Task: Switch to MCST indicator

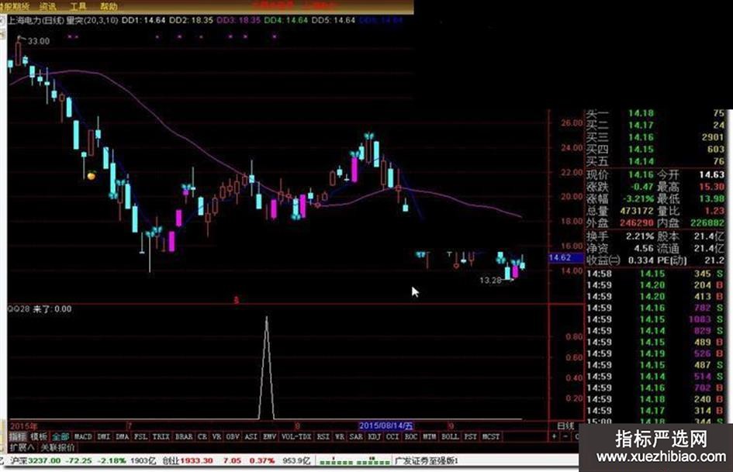Action: (491, 436)
